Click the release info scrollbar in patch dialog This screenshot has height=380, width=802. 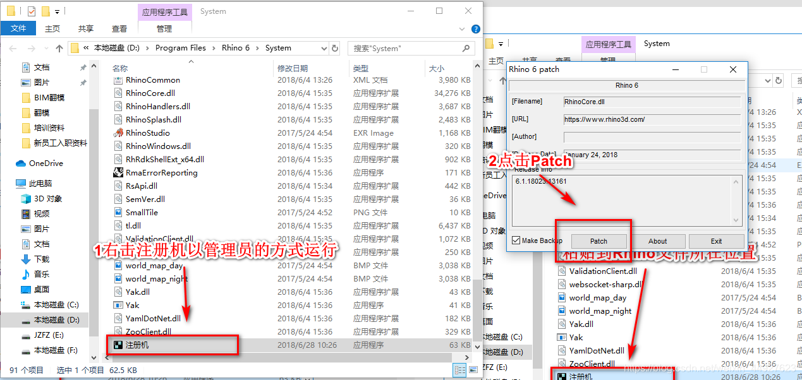tap(736, 200)
